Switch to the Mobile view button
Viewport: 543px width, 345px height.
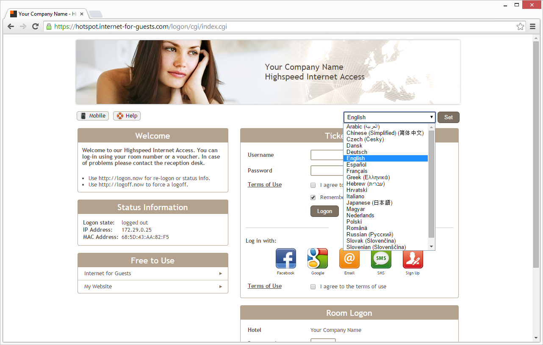(93, 116)
